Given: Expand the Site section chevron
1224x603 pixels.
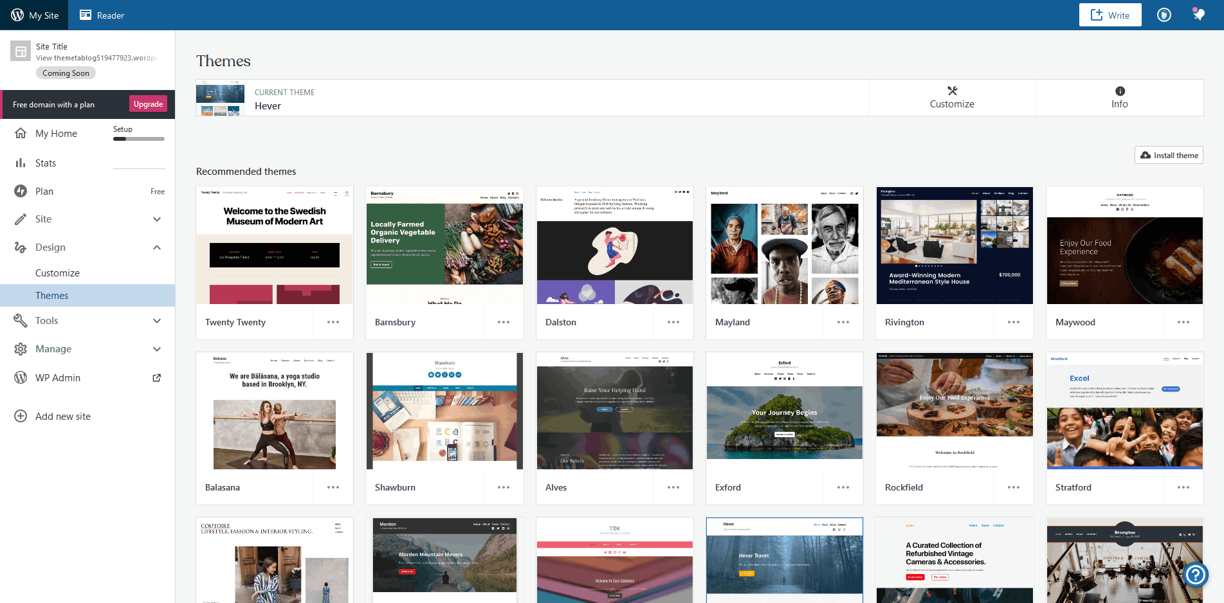Looking at the screenshot, I should [157, 219].
